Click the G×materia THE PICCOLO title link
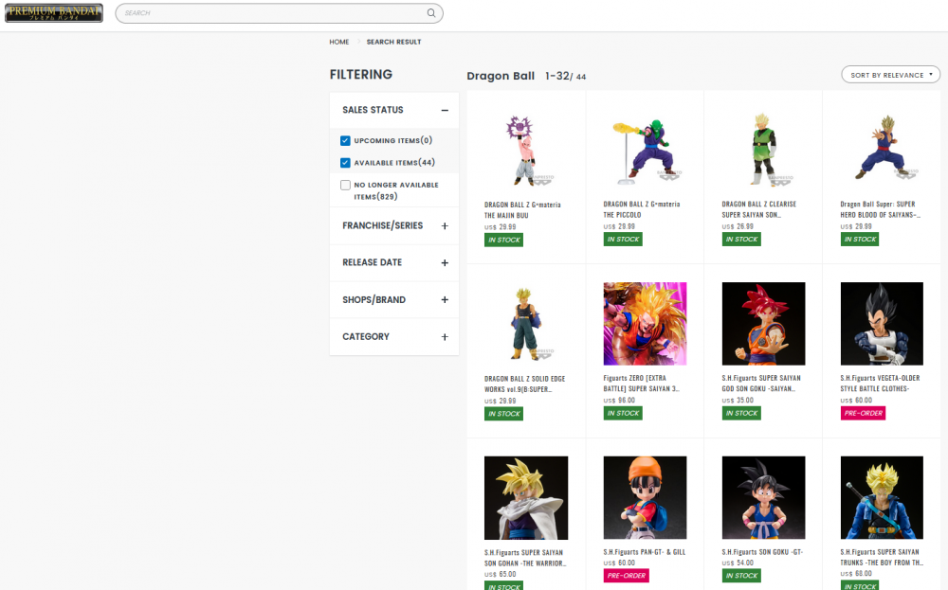This screenshot has width=948, height=590. point(642,209)
